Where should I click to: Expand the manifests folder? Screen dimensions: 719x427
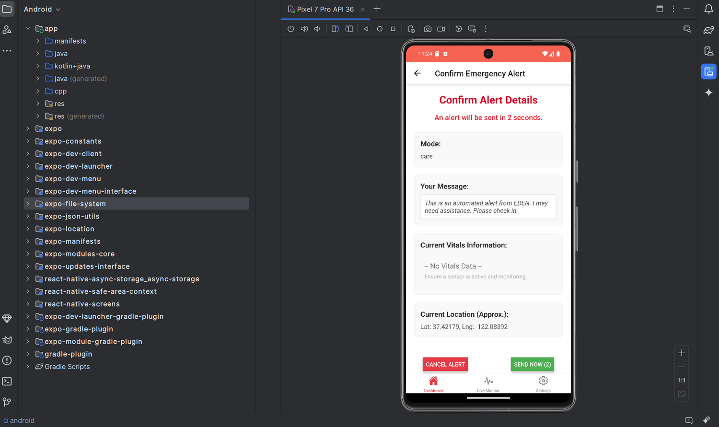(x=38, y=41)
